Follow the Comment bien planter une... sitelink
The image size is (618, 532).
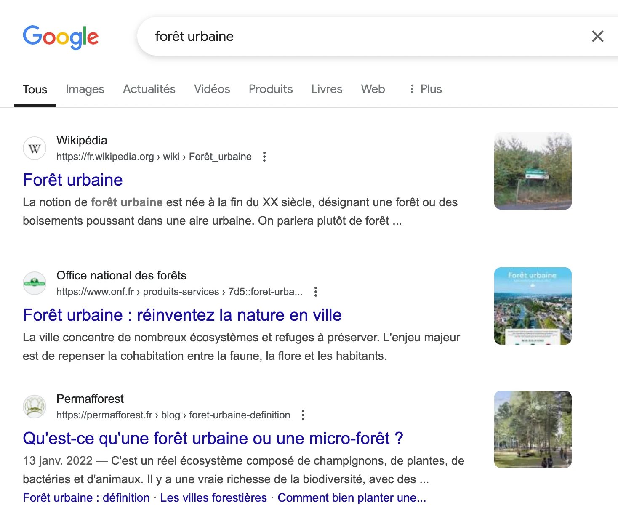(x=352, y=498)
